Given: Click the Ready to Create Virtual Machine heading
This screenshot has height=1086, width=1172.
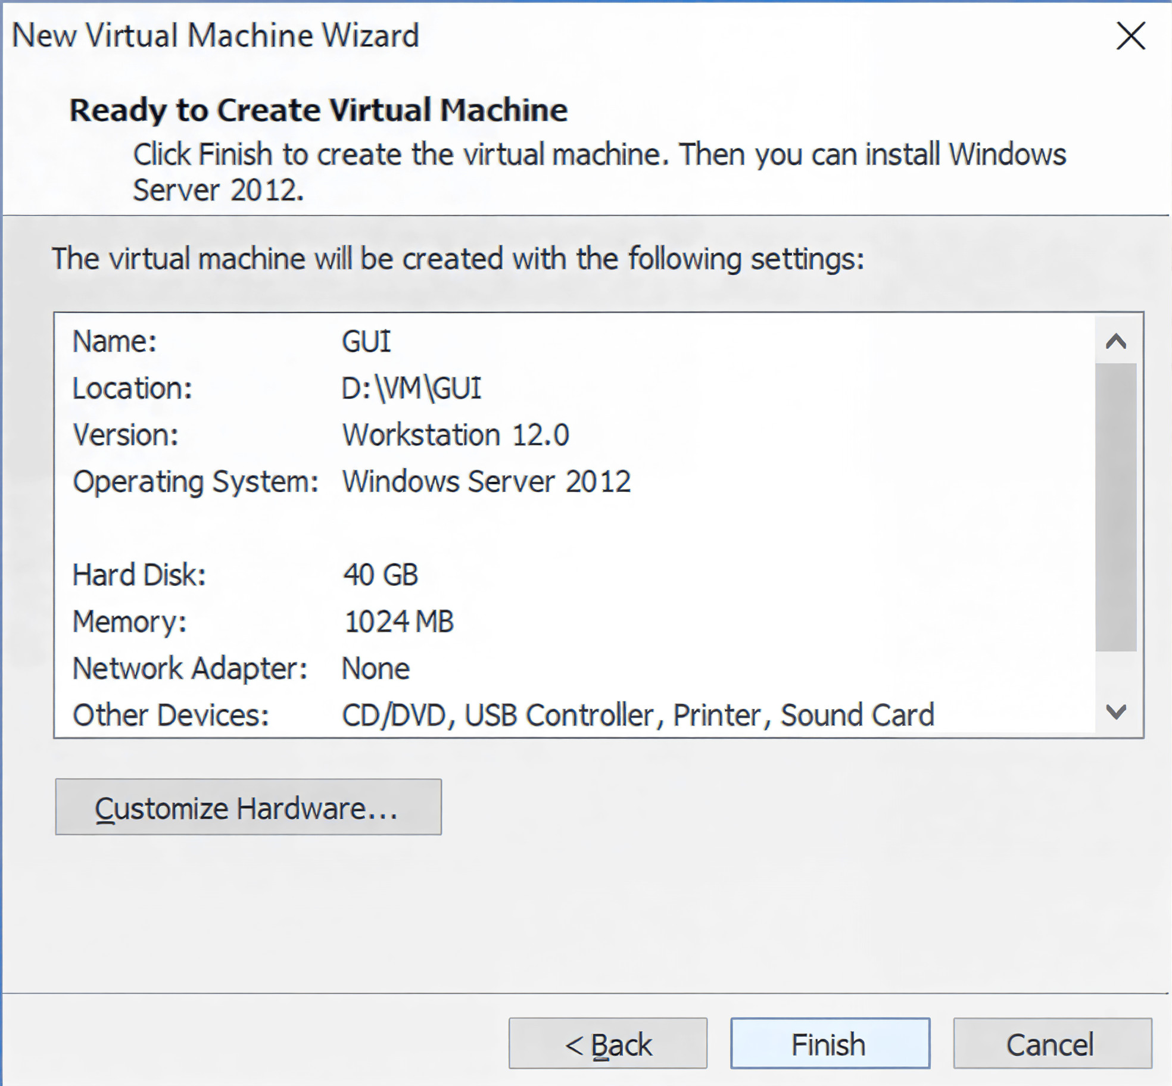Looking at the screenshot, I should click(318, 110).
